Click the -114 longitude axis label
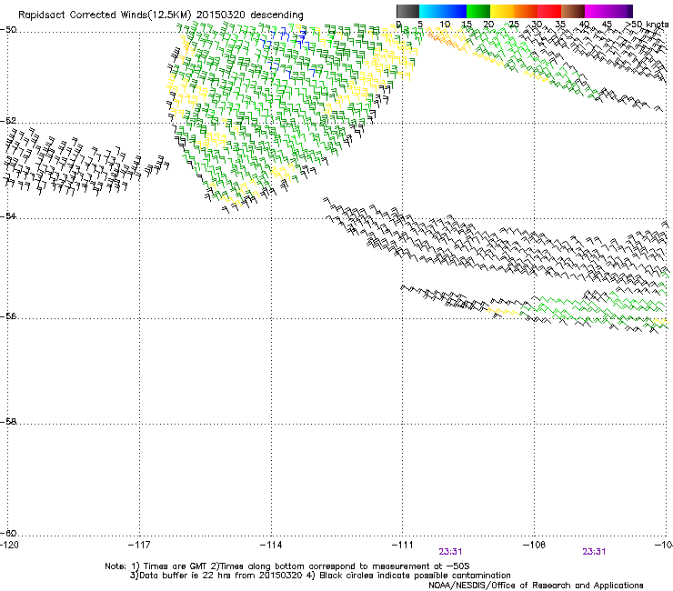The height and width of the screenshot is (591, 673). pyautogui.click(x=271, y=545)
